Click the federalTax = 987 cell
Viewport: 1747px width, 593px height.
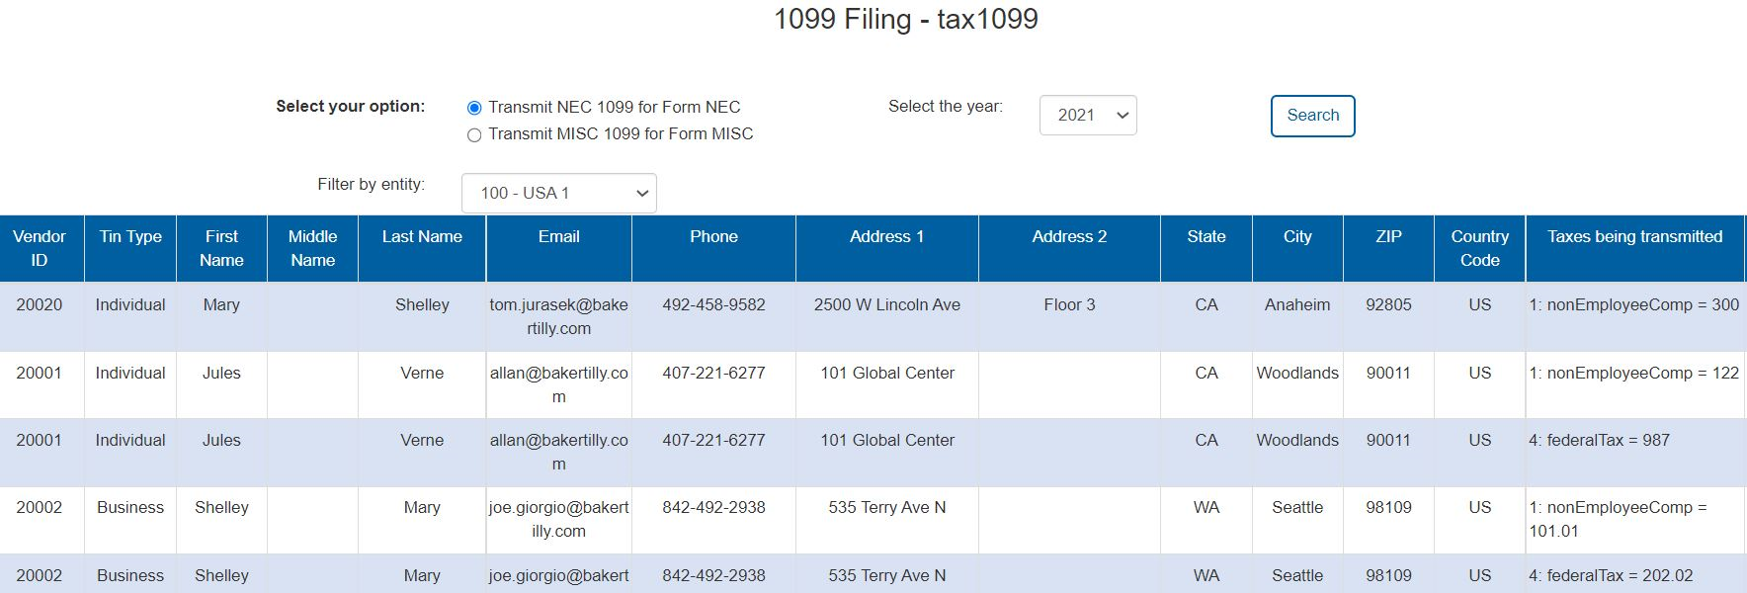coord(1599,441)
